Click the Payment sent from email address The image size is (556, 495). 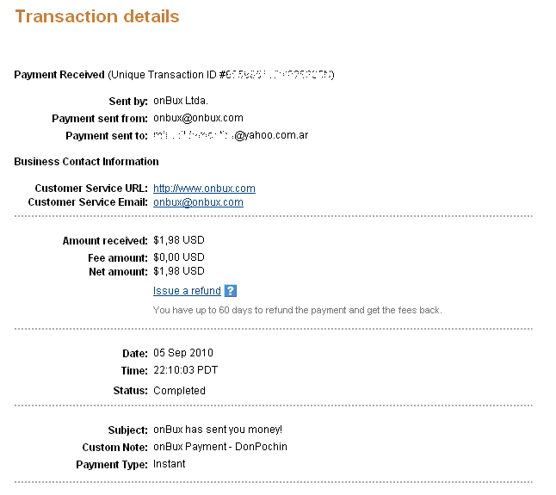click(x=198, y=118)
